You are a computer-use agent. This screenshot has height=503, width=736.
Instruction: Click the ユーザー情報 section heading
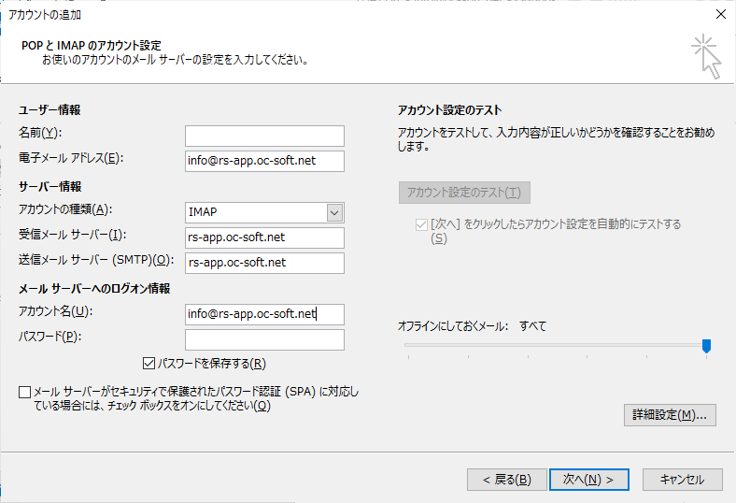[x=50, y=110]
